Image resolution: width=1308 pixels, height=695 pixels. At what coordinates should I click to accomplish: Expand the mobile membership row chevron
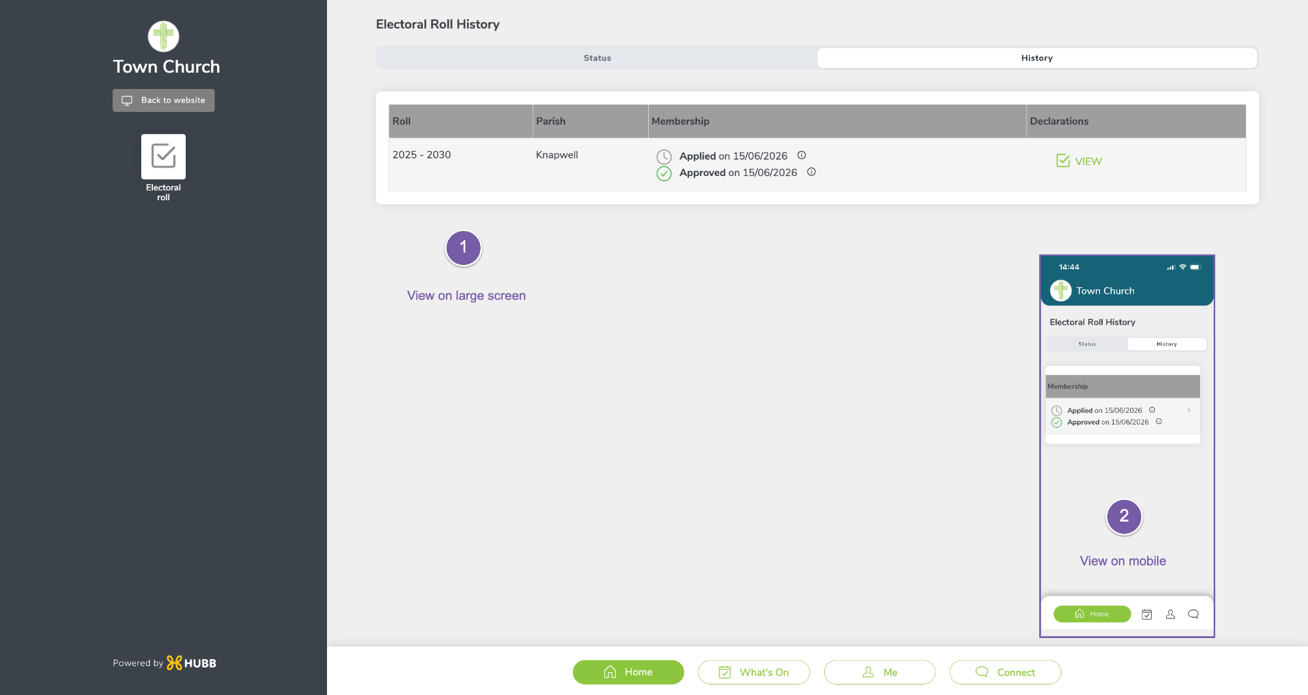1188,410
